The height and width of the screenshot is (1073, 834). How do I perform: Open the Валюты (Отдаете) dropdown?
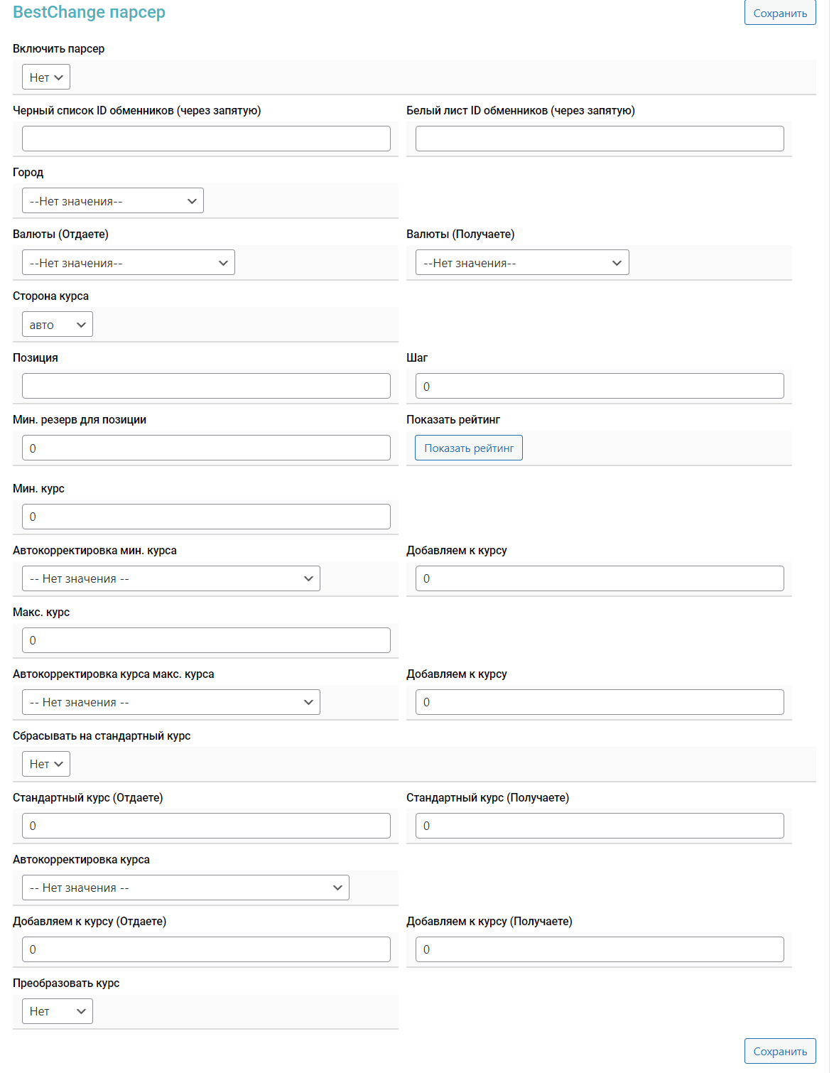point(129,263)
